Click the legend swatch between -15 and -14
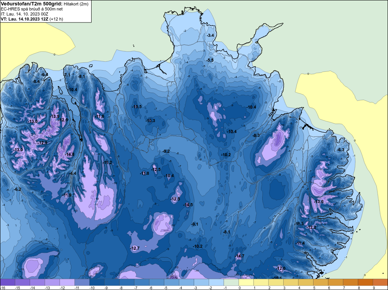The height and width of the screenshot is (290, 388). 23,282
